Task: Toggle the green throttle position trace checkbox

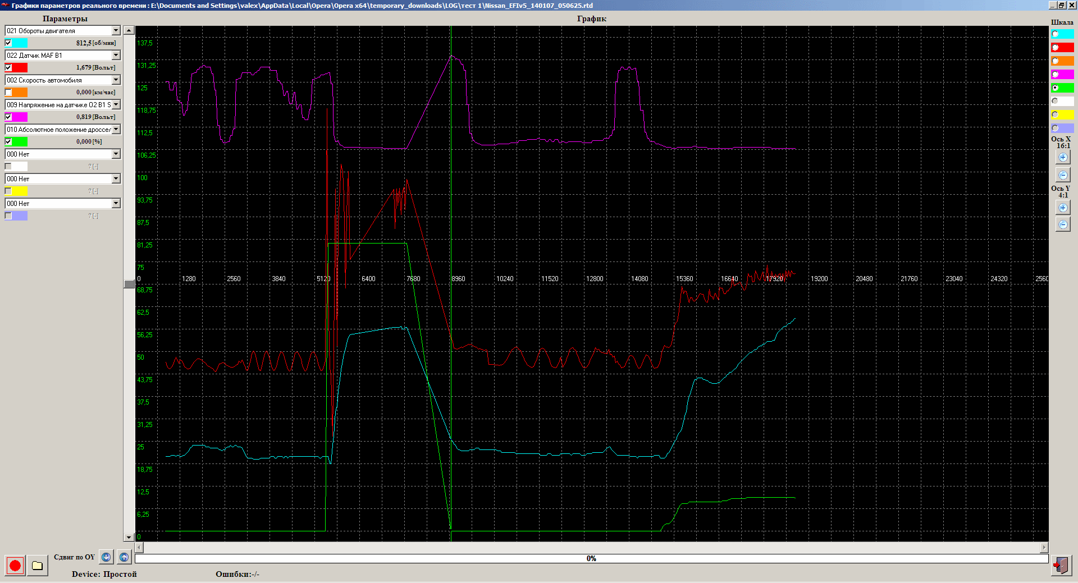Action: click(8, 141)
